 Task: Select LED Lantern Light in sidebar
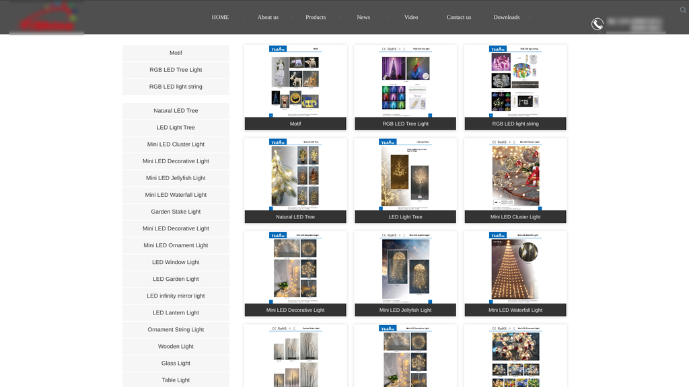(x=176, y=312)
